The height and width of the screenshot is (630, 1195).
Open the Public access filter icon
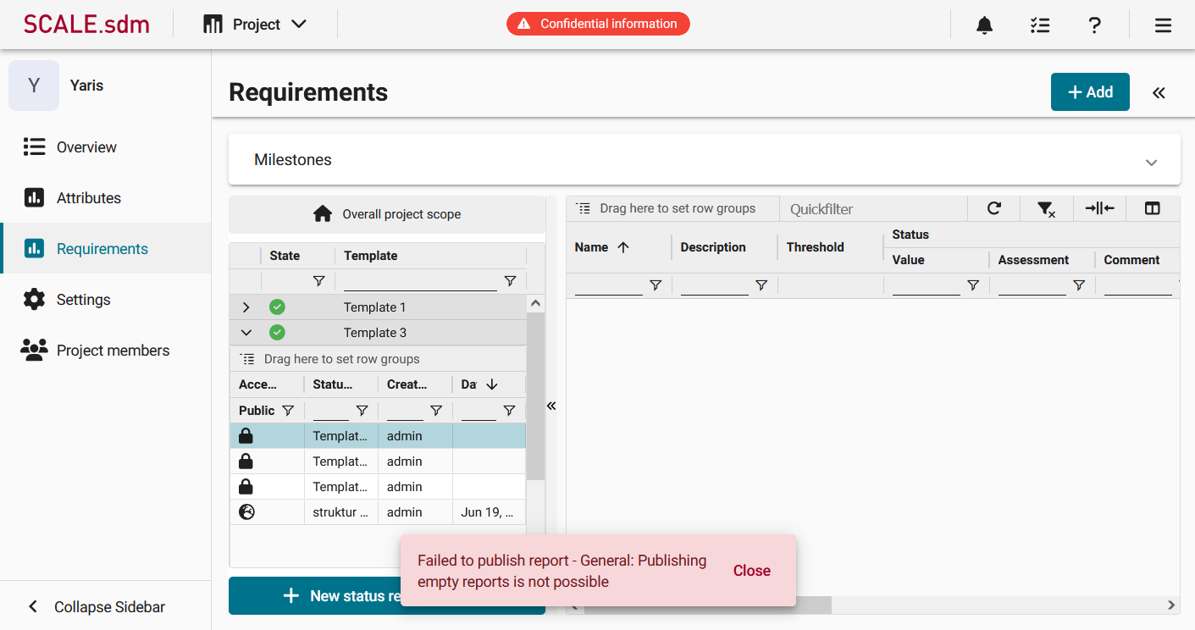coord(288,411)
